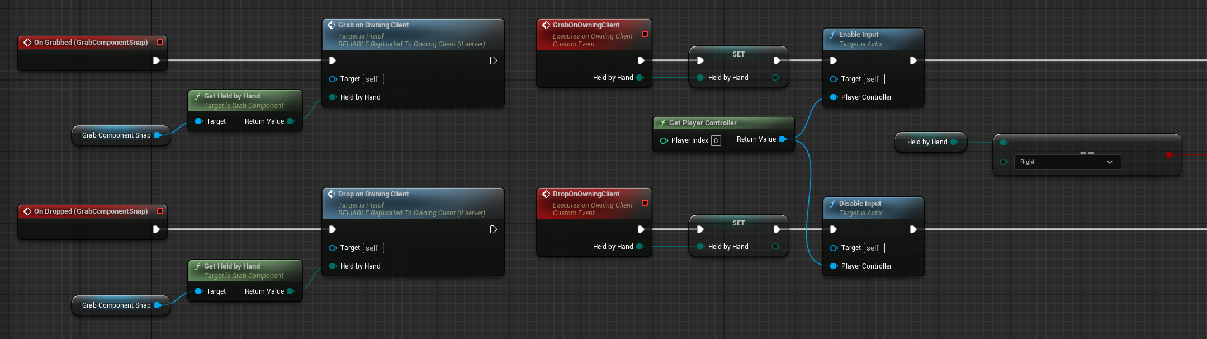Select the Disable Input node title
The image size is (1207, 339).
pos(860,204)
